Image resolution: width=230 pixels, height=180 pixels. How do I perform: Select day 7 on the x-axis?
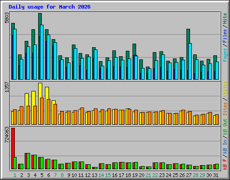click(55, 175)
